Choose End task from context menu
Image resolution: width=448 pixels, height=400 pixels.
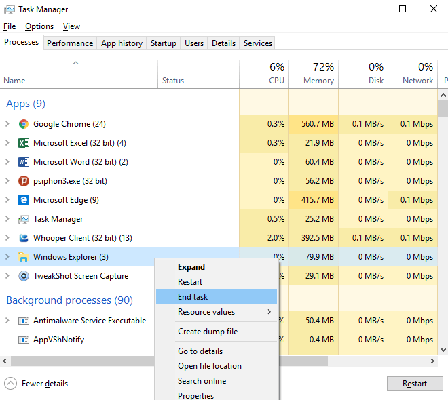tap(217, 297)
